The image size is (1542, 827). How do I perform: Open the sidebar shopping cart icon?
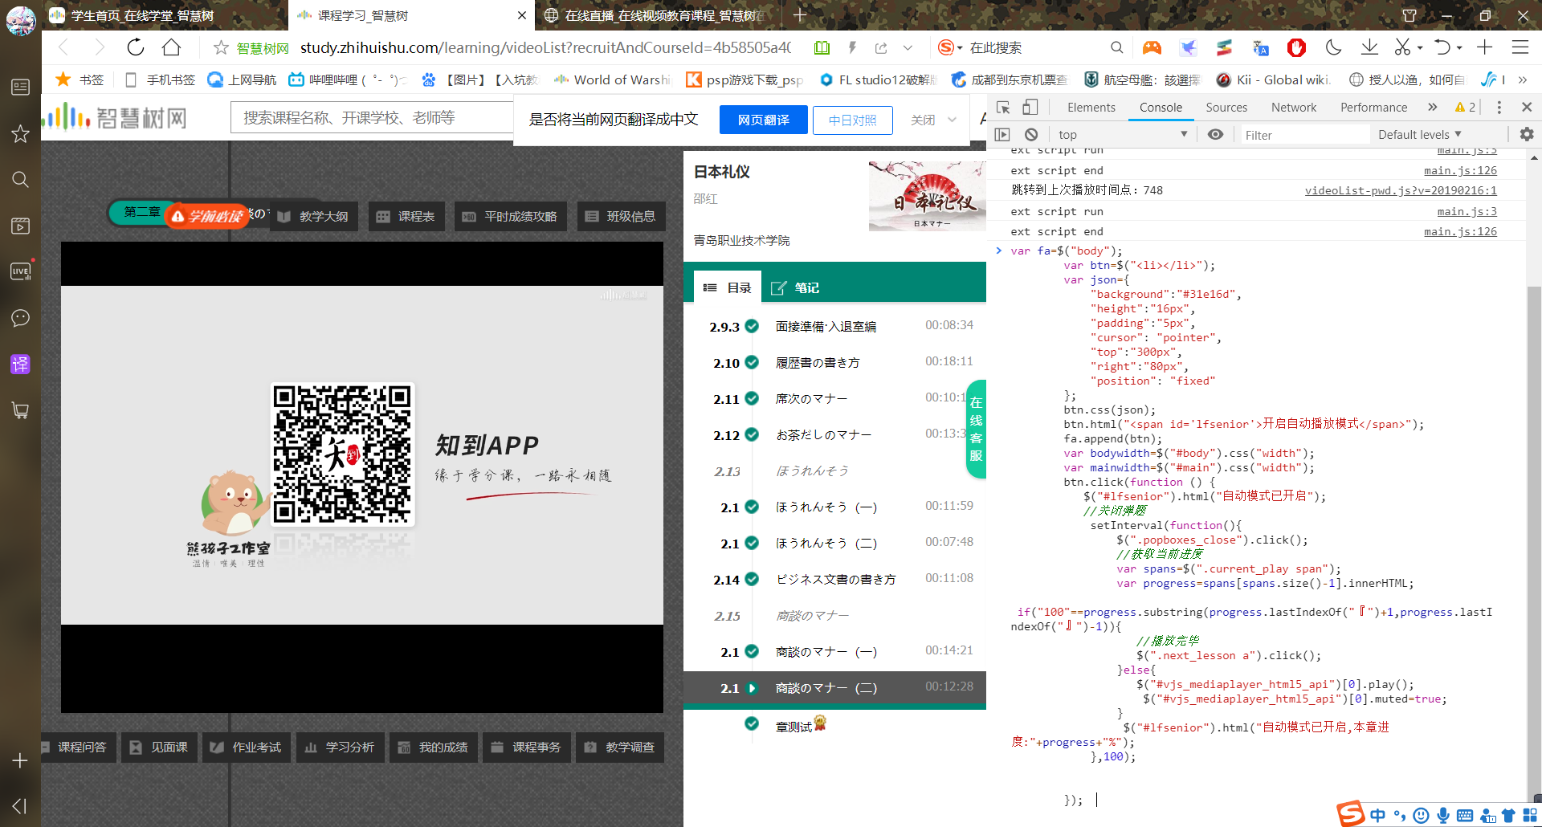pos(21,410)
